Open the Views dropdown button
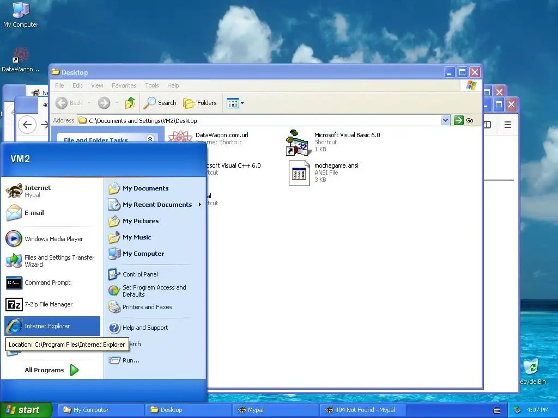This screenshot has width=558, height=418. (x=235, y=103)
